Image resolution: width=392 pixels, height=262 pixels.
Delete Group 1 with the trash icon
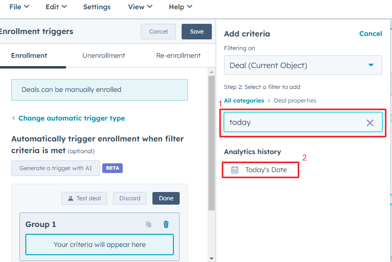166,225
